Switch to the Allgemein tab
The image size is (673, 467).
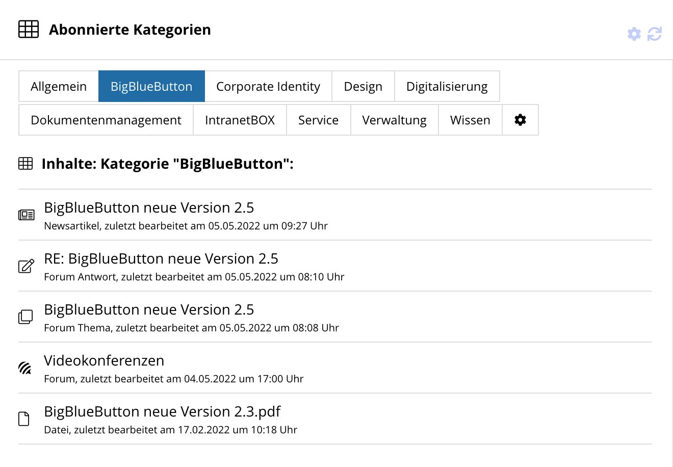pos(59,86)
